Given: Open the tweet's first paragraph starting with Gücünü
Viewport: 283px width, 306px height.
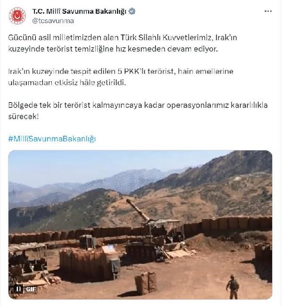Looking at the screenshot, I should pyautogui.click(x=123, y=43).
